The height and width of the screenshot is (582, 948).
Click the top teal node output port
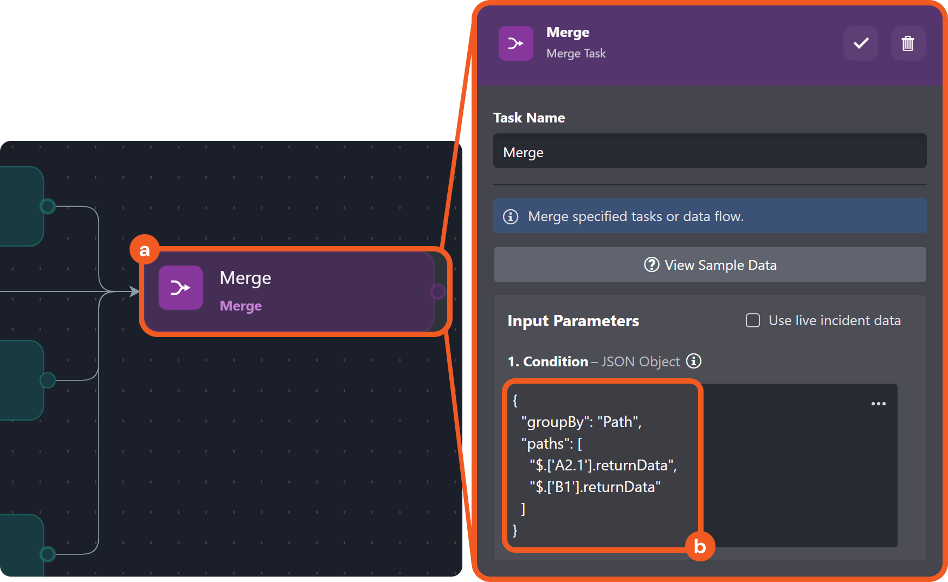(48, 206)
